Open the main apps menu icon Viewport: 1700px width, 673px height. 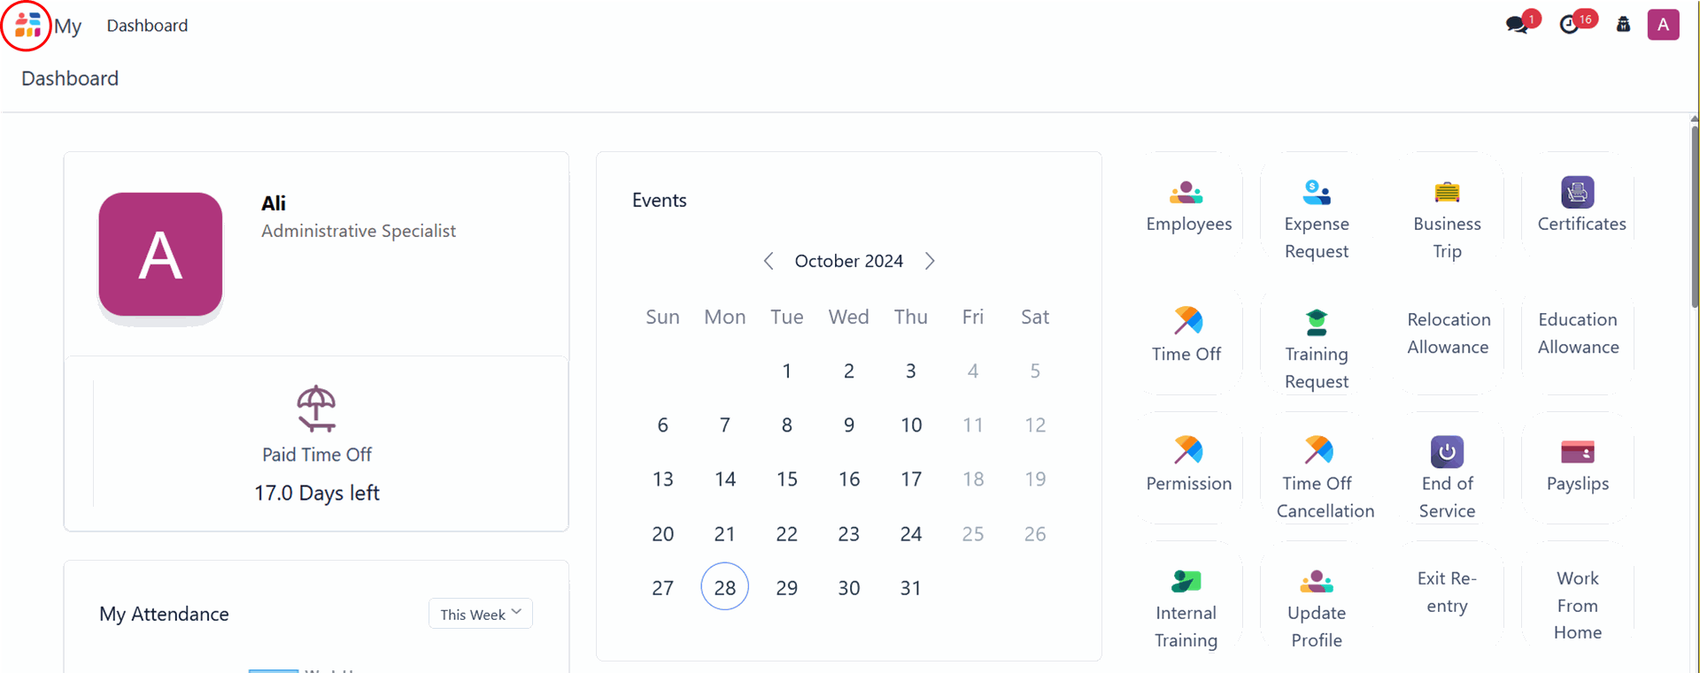[x=27, y=26]
